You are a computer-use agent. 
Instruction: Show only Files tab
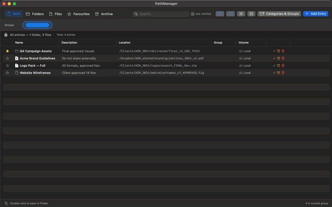[x=56, y=14]
